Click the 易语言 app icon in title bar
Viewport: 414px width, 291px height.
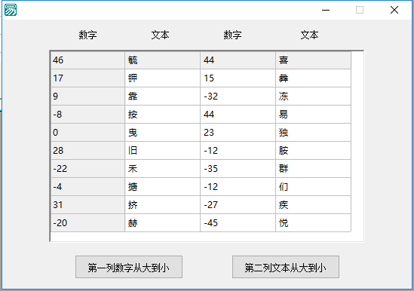(x=11, y=10)
